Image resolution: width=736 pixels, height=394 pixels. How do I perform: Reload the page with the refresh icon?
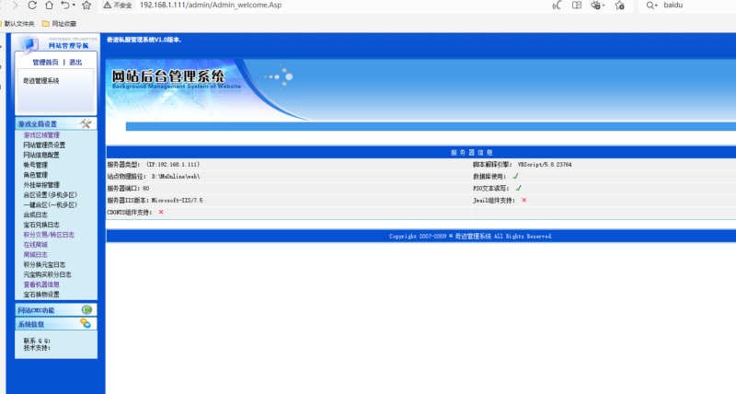coord(32,6)
